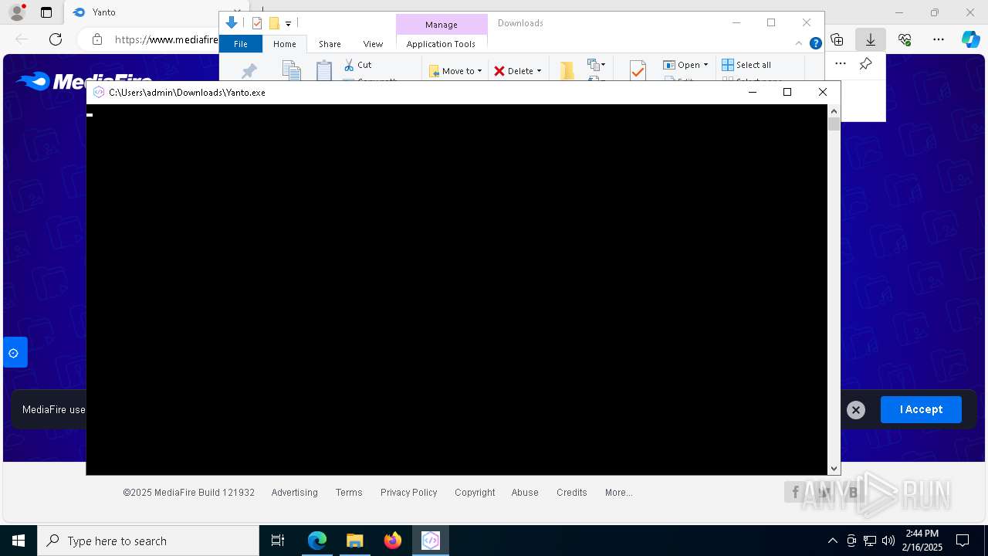Open Task View on the taskbar

(279, 541)
